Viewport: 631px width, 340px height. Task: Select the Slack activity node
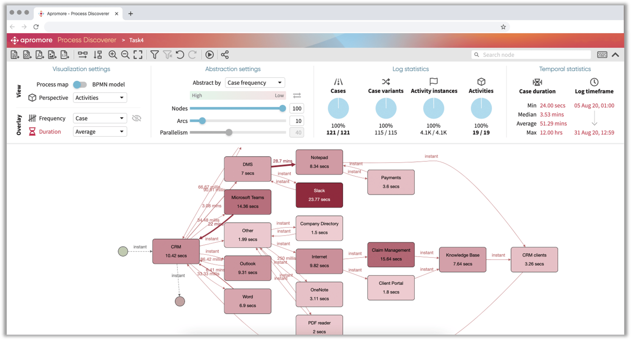click(319, 195)
